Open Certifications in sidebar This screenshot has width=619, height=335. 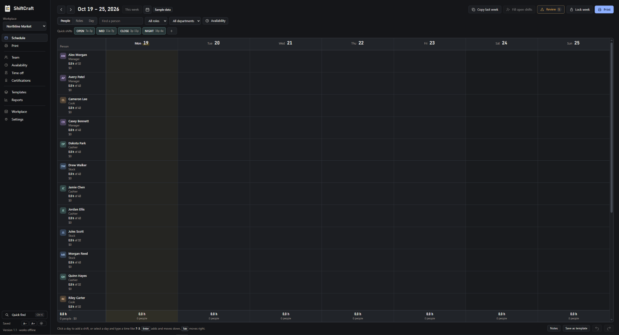click(24, 80)
